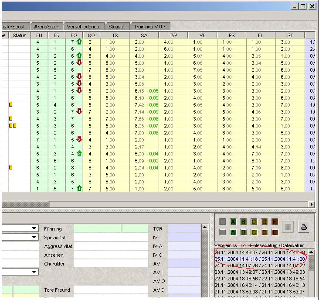Click up arrow of HRF list scrollbar
Viewport: 319px width, 300px height.
311,252
